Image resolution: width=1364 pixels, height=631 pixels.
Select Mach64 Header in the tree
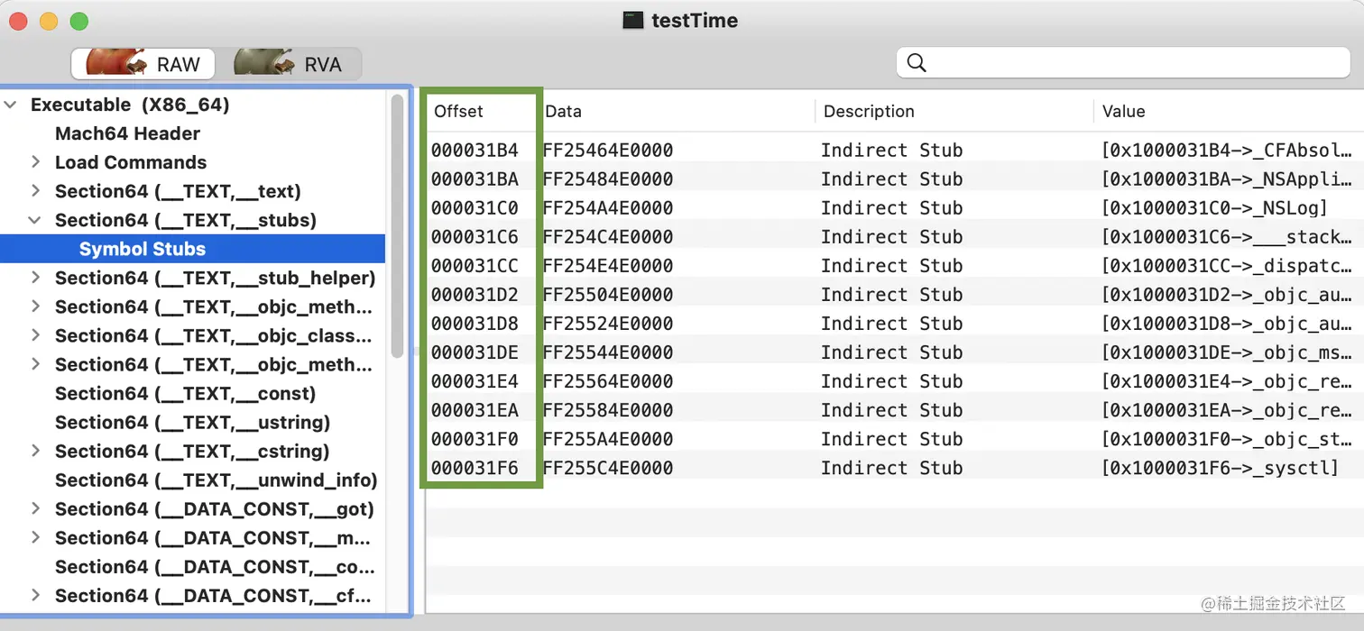point(127,133)
